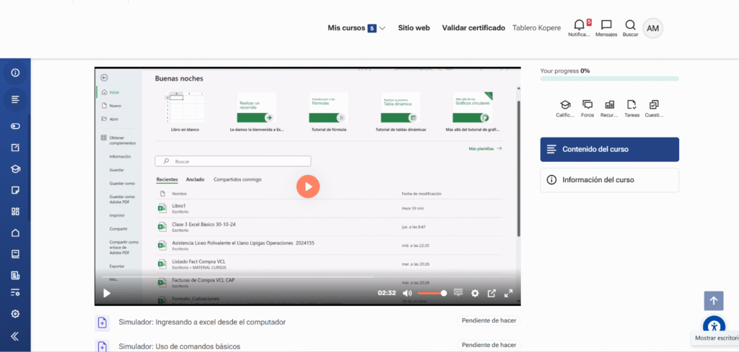Click Clase 3 Excel Básico 30-10-24 row
Viewport: 739px width, 352px height.
329,227
